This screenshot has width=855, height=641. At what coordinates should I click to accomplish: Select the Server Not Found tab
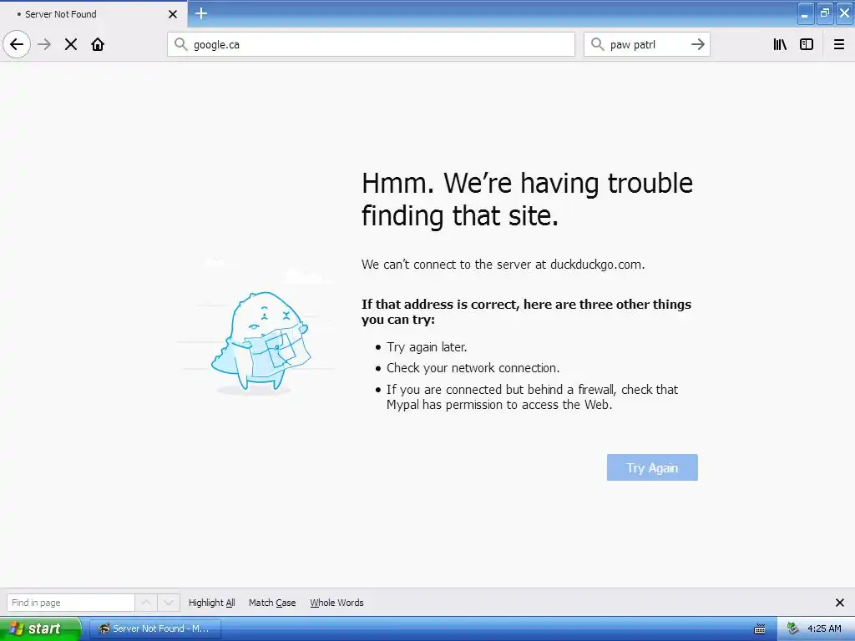[94, 14]
